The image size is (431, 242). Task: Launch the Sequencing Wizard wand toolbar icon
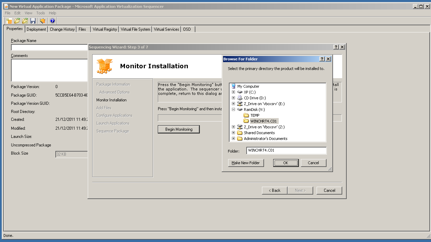click(43, 21)
